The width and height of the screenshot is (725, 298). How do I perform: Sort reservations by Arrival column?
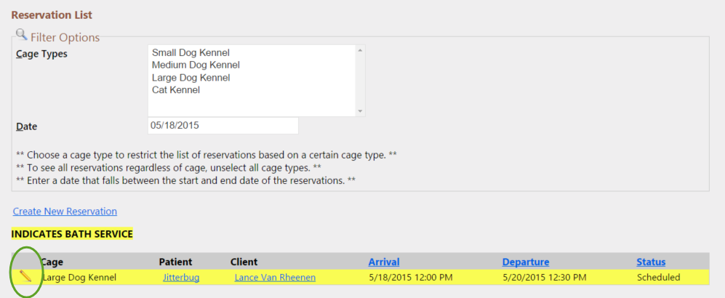(x=384, y=262)
